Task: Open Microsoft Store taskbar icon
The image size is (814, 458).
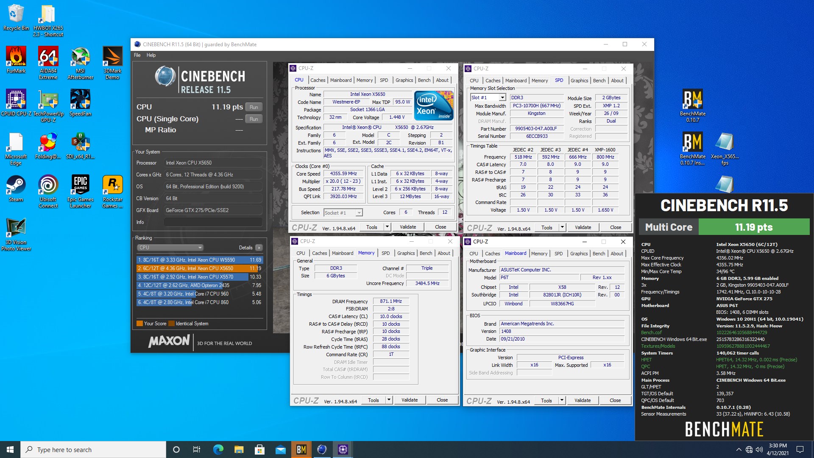Action: [259, 450]
